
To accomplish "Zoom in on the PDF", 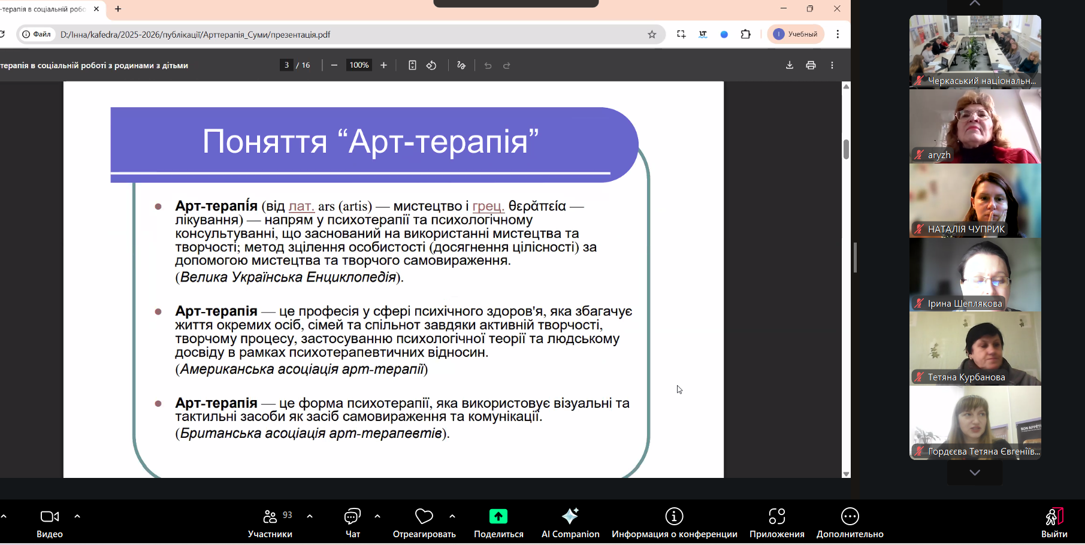I will point(383,65).
